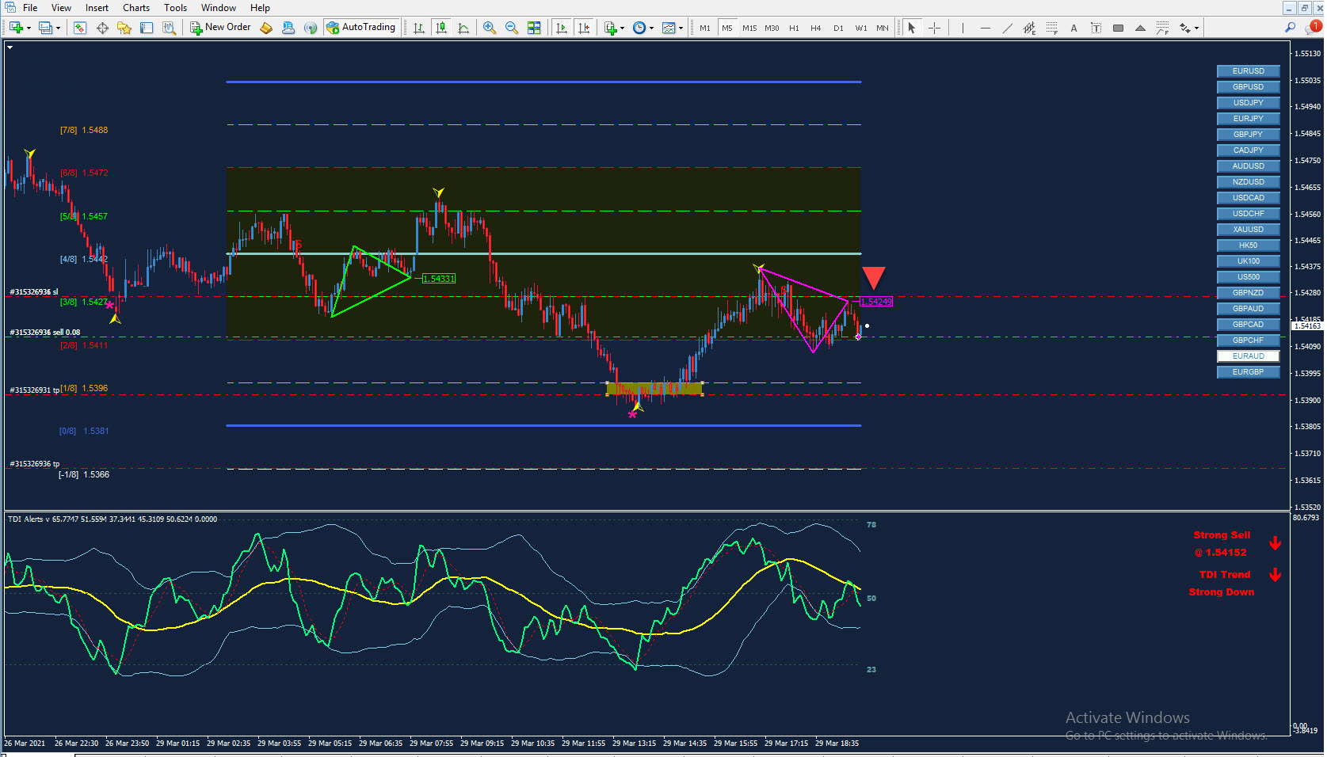This screenshot has height=757, width=1327.
Task: Open the Navigator star-folder icon
Action: coord(124,28)
